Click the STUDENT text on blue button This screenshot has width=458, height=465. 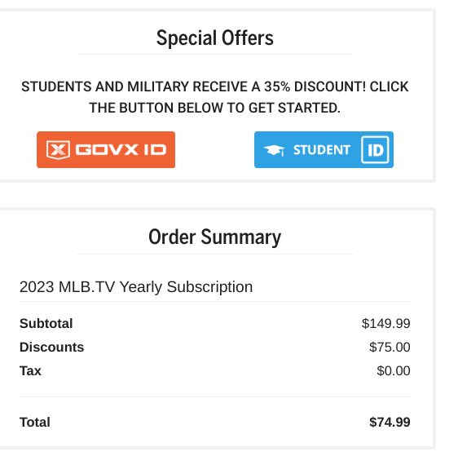click(x=322, y=150)
